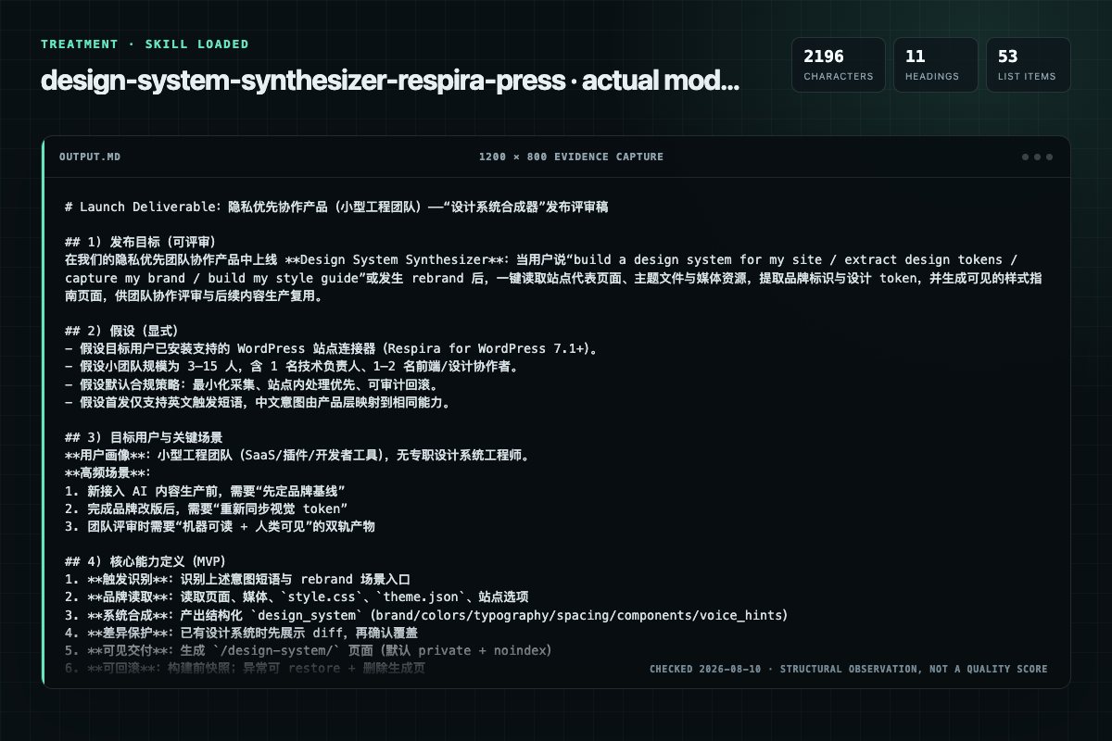Click the '**系统合成**' design_system list item

tap(426, 615)
